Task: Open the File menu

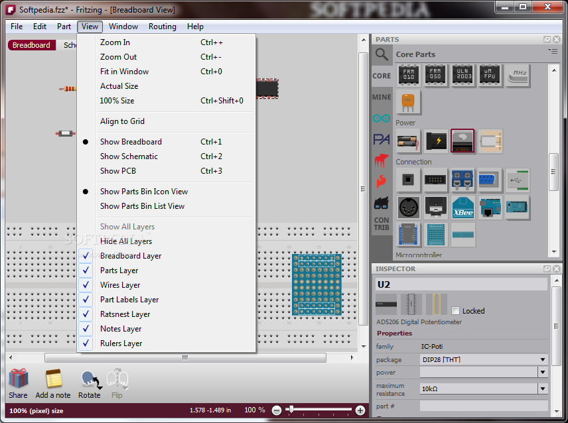Action: pos(17,27)
